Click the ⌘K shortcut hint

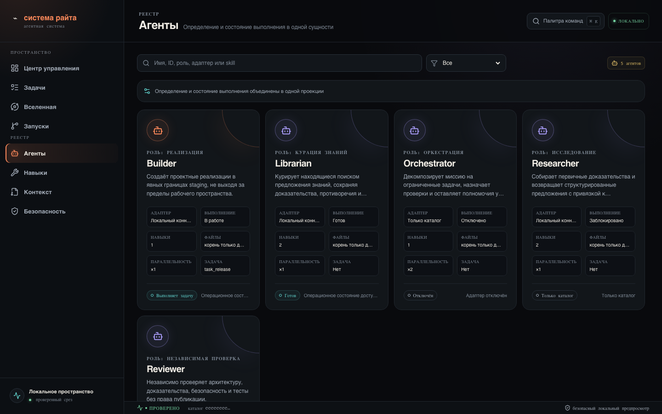coord(594,21)
